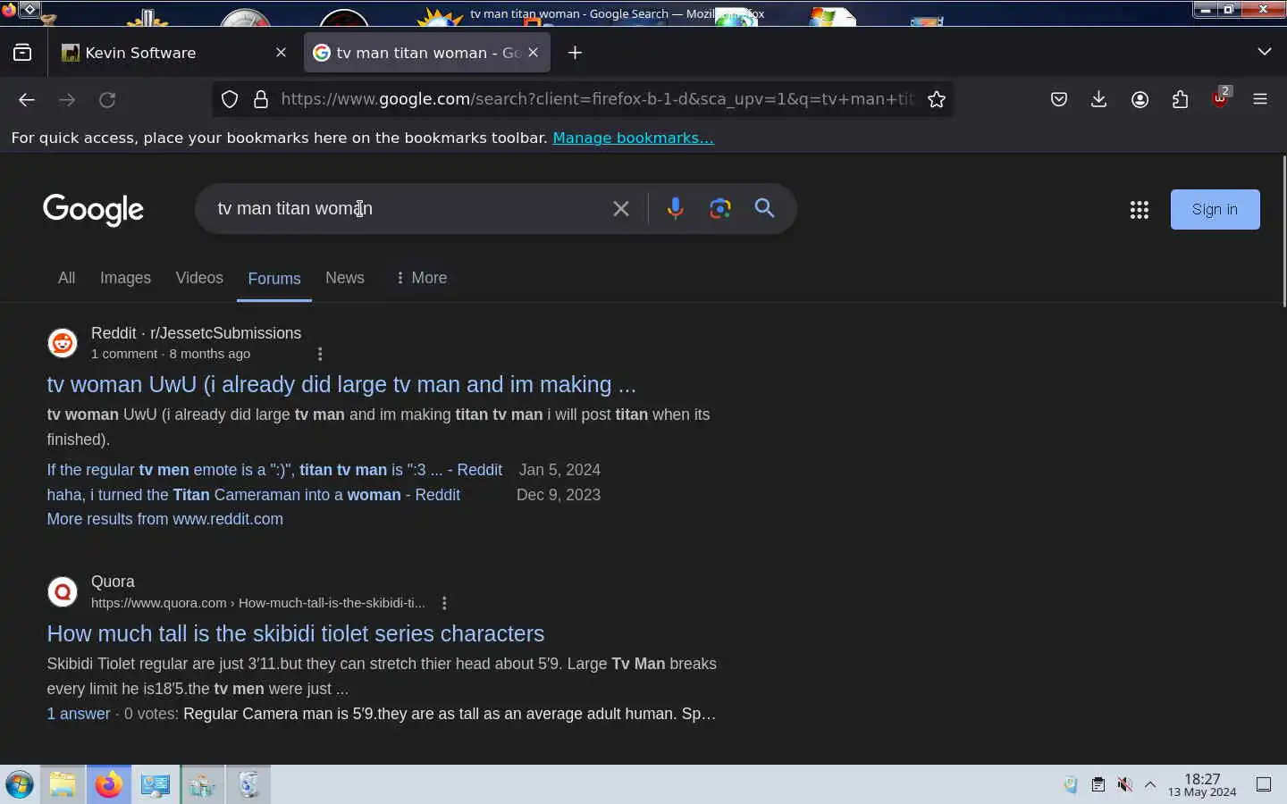Select the Images results tab
This screenshot has width=1287, height=804.
tap(125, 278)
